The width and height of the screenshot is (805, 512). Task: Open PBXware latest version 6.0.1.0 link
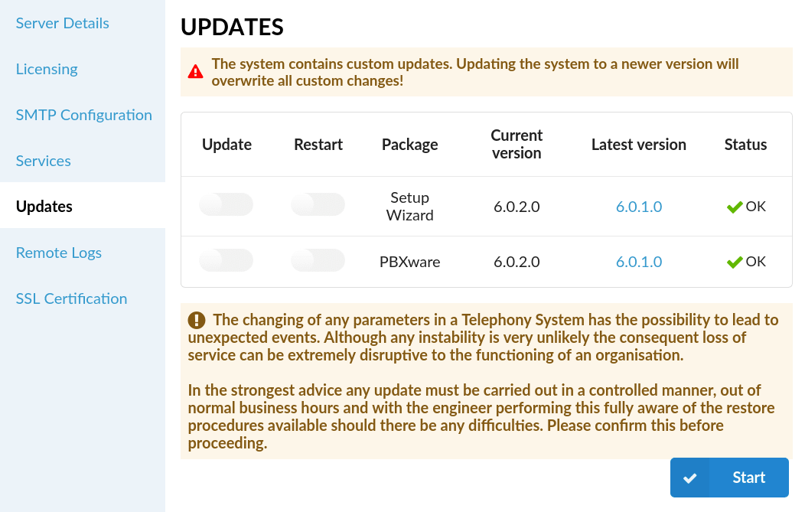639,262
